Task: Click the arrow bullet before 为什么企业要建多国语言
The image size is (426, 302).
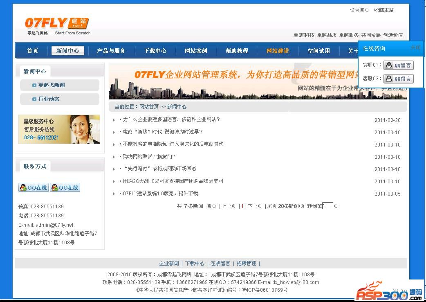Action: (114, 120)
